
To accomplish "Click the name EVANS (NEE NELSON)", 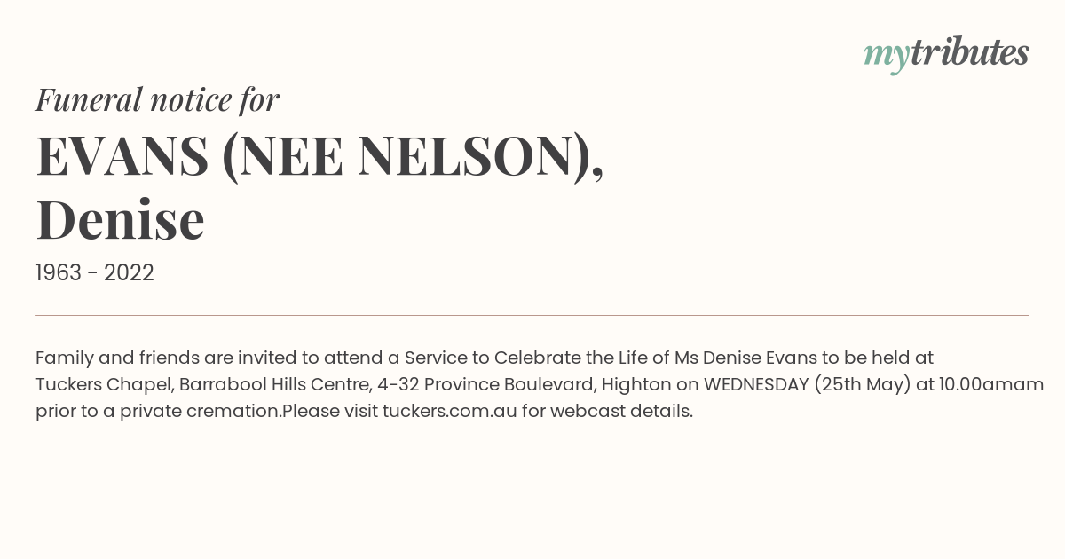I will (x=319, y=155).
